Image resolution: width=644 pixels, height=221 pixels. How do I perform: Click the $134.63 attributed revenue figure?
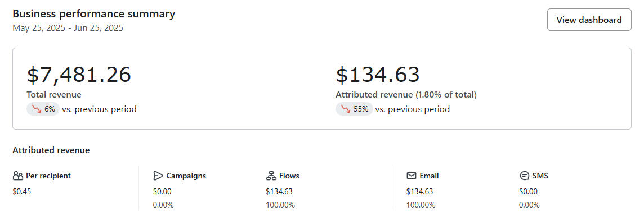tap(378, 75)
